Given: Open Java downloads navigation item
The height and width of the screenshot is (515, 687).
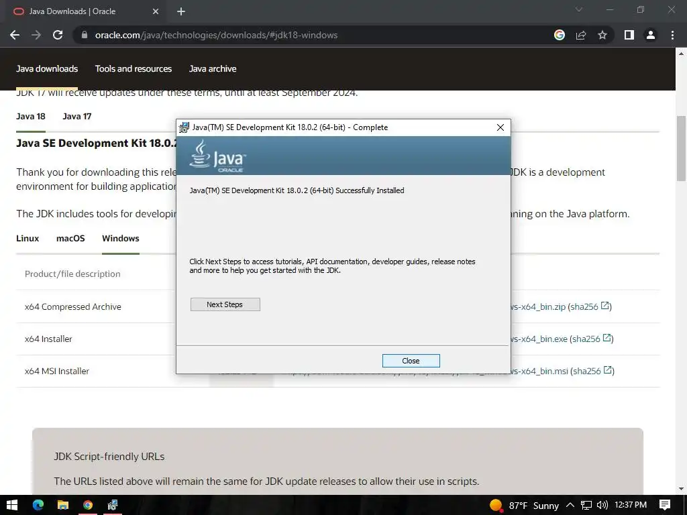Looking at the screenshot, I should [47, 69].
